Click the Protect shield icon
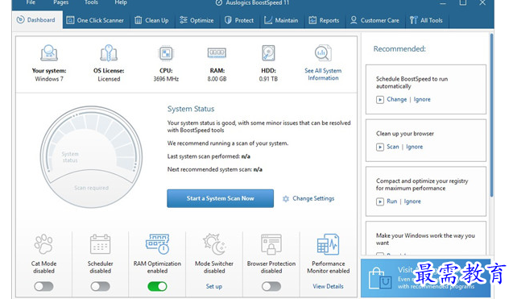 click(x=228, y=20)
